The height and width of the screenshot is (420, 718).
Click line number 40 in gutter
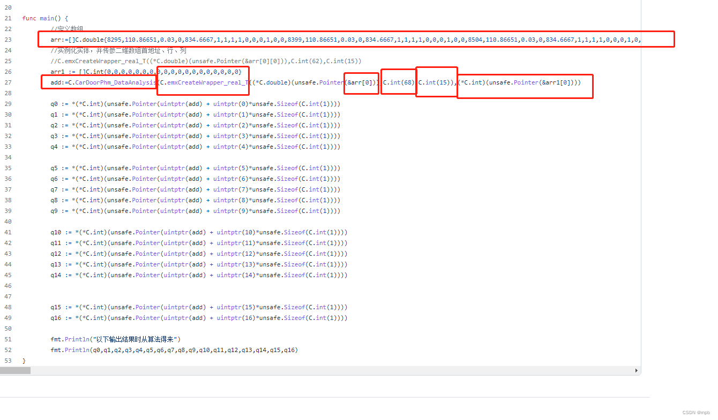point(8,222)
